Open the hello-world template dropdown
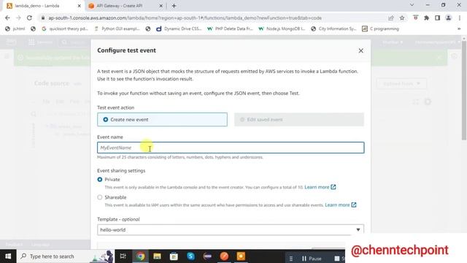The width and height of the screenshot is (467, 263). point(231,229)
